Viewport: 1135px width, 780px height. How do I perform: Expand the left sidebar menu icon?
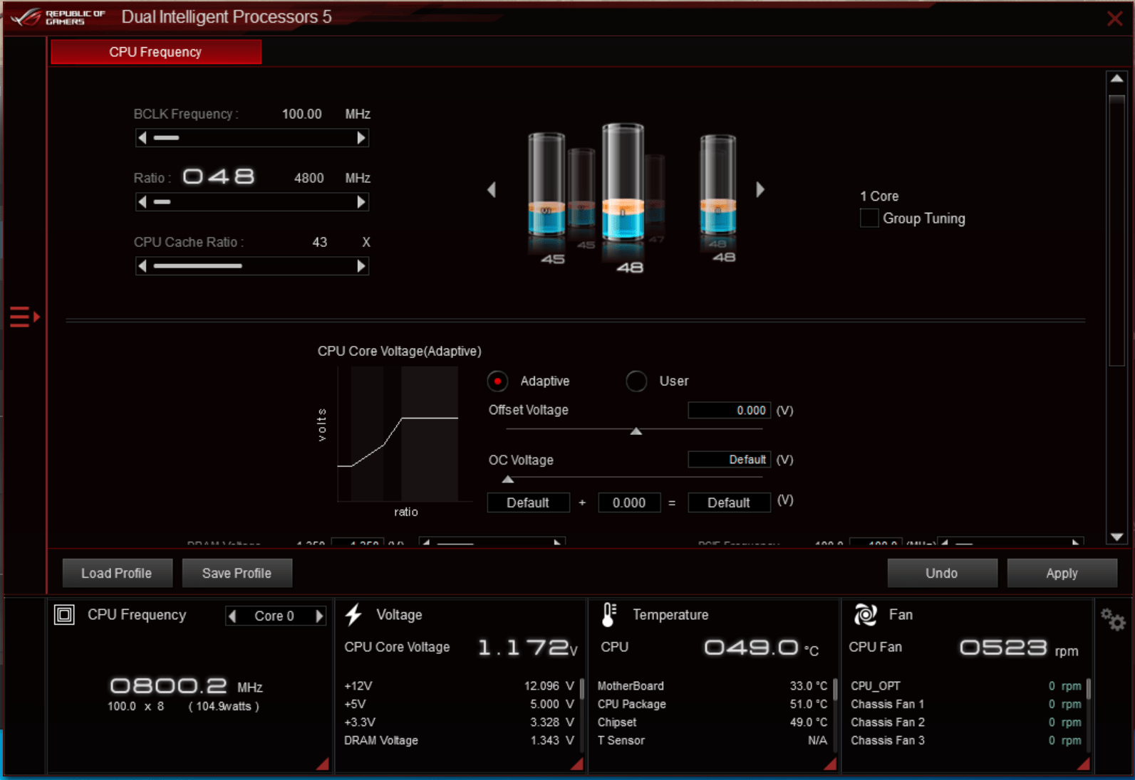click(24, 317)
